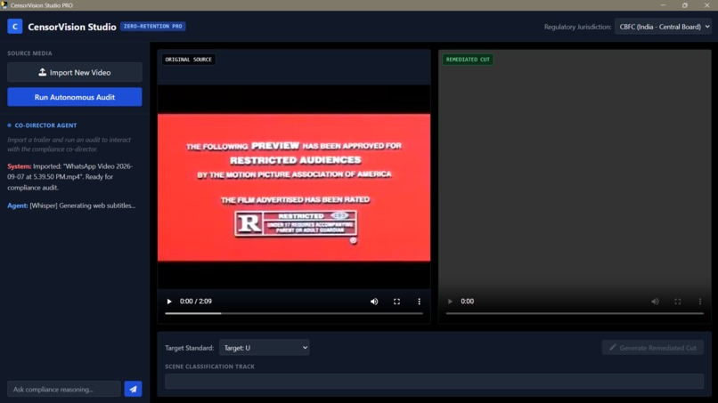Click the Target Standard label
The image size is (718, 403).
point(189,348)
